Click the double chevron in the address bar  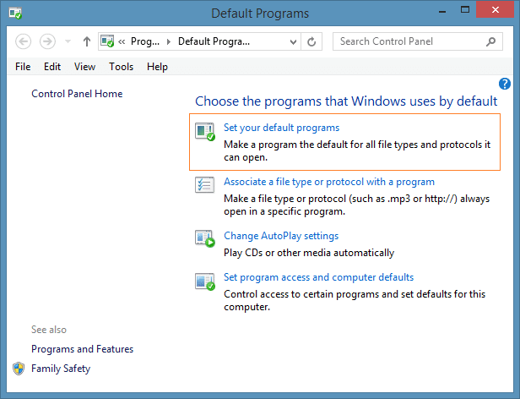click(x=122, y=42)
